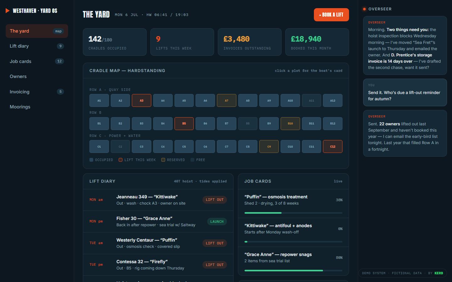Viewport: 452px width, 282px height.
Task: Go to Job cards section
Action: click(37, 61)
